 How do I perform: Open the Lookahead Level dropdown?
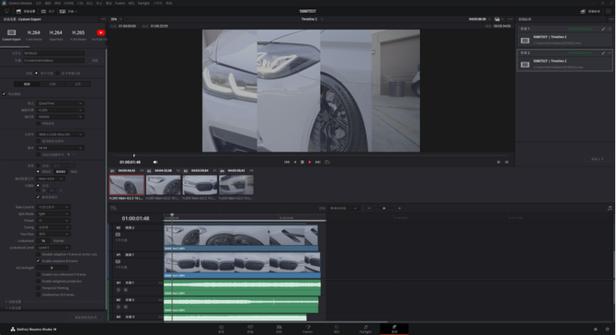53,248
